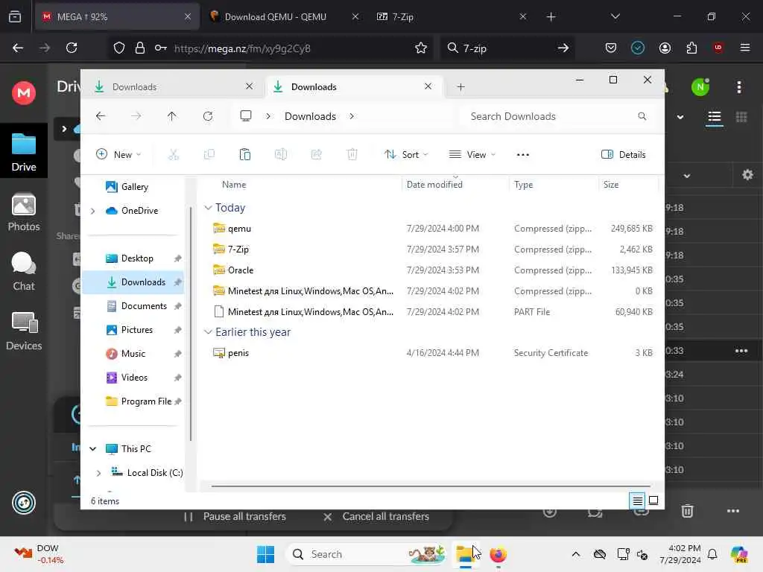Switch to Download QEMU Firefox tab
The height and width of the screenshot is (572, 763).
tap(284, 16)
